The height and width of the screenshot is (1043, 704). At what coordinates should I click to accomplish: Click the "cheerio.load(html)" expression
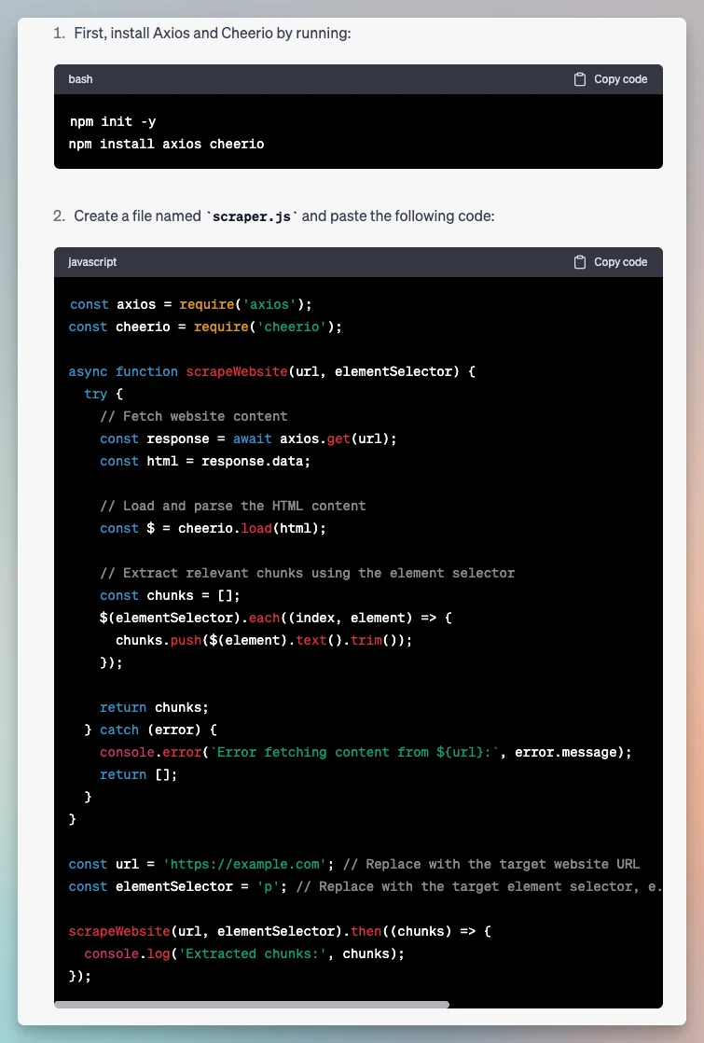(x=252, y=528)
